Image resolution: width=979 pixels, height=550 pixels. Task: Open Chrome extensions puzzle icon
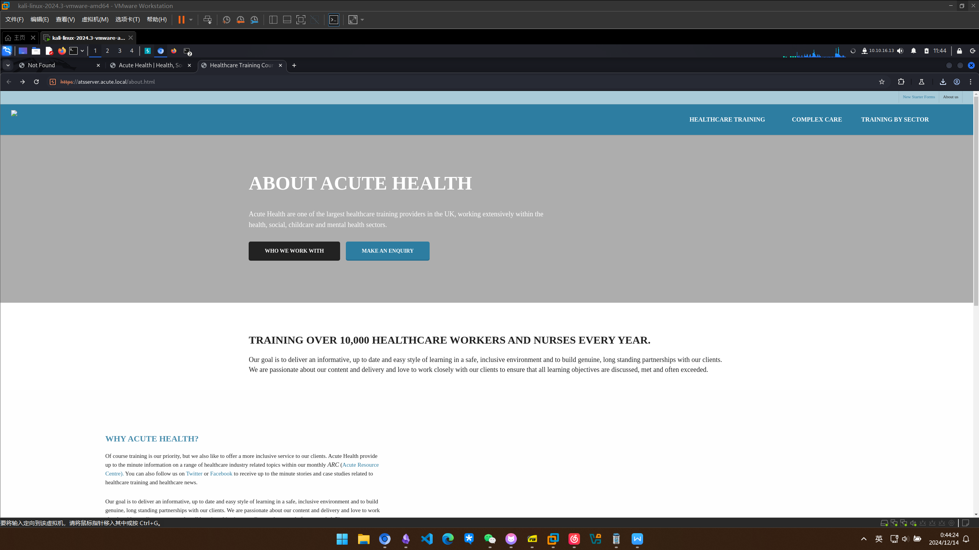click(x=901, y=82)
